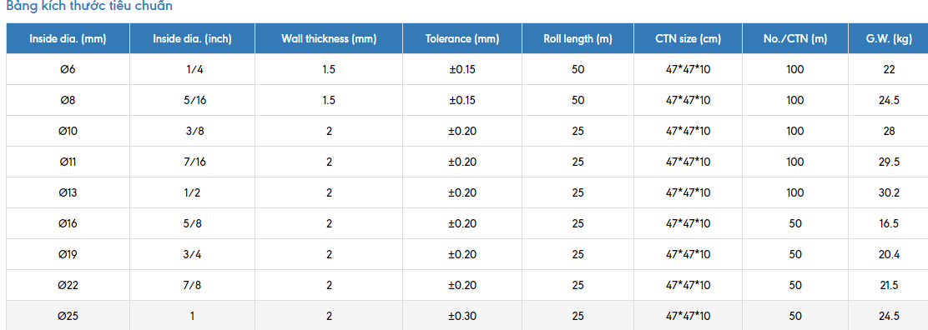
Task: Select the 'G.W. (kg)' column header
Action: (889, 39)
